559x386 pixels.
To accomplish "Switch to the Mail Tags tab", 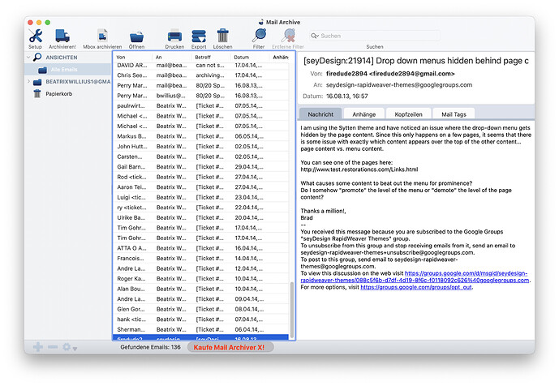I will click(x=454, y=114).
